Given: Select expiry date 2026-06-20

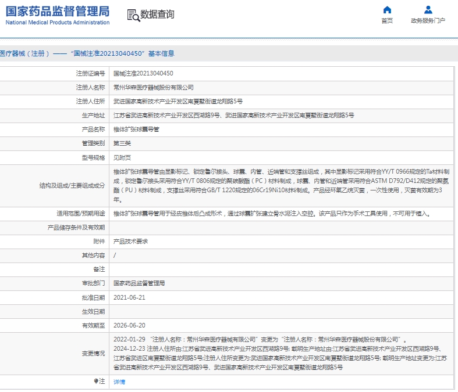Looking at the screenshot, I should click(x=129, y=326).
